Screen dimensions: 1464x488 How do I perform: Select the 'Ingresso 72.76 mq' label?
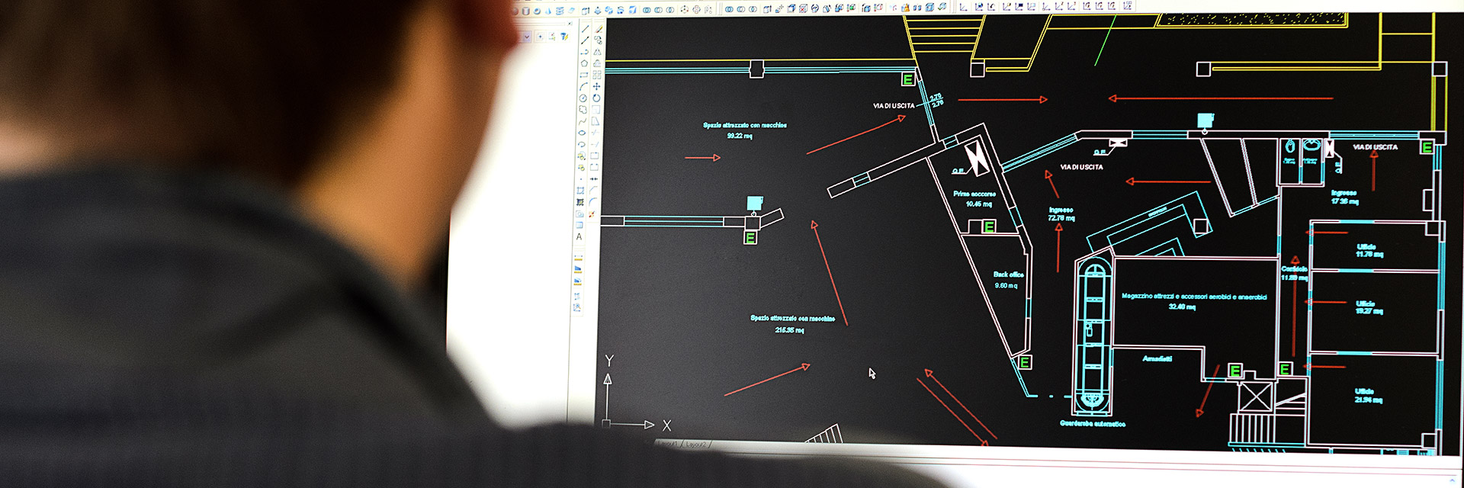pos(1061,214)
